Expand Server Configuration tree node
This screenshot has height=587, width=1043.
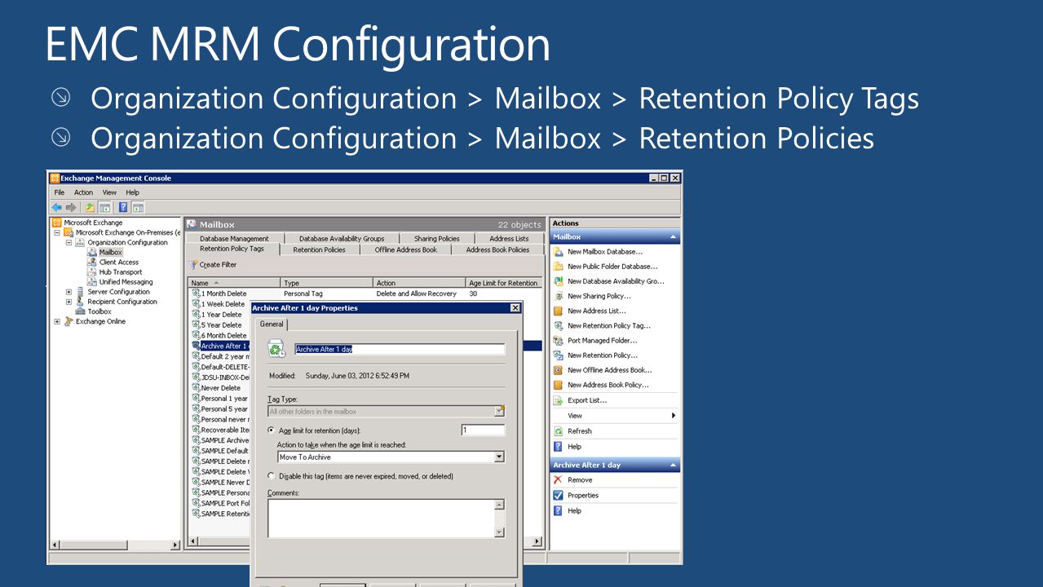pos(69,292)
